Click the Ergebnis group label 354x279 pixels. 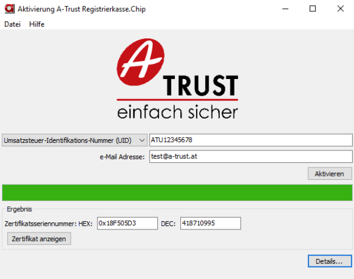click(19, 209)
